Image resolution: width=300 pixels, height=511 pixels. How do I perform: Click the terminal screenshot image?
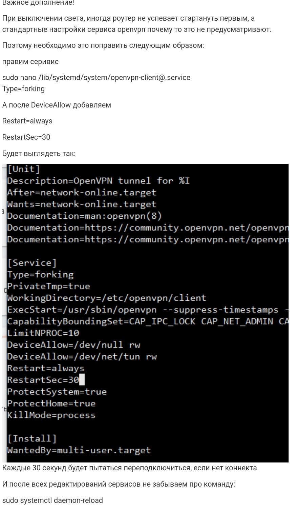click(x=145, y=313)
